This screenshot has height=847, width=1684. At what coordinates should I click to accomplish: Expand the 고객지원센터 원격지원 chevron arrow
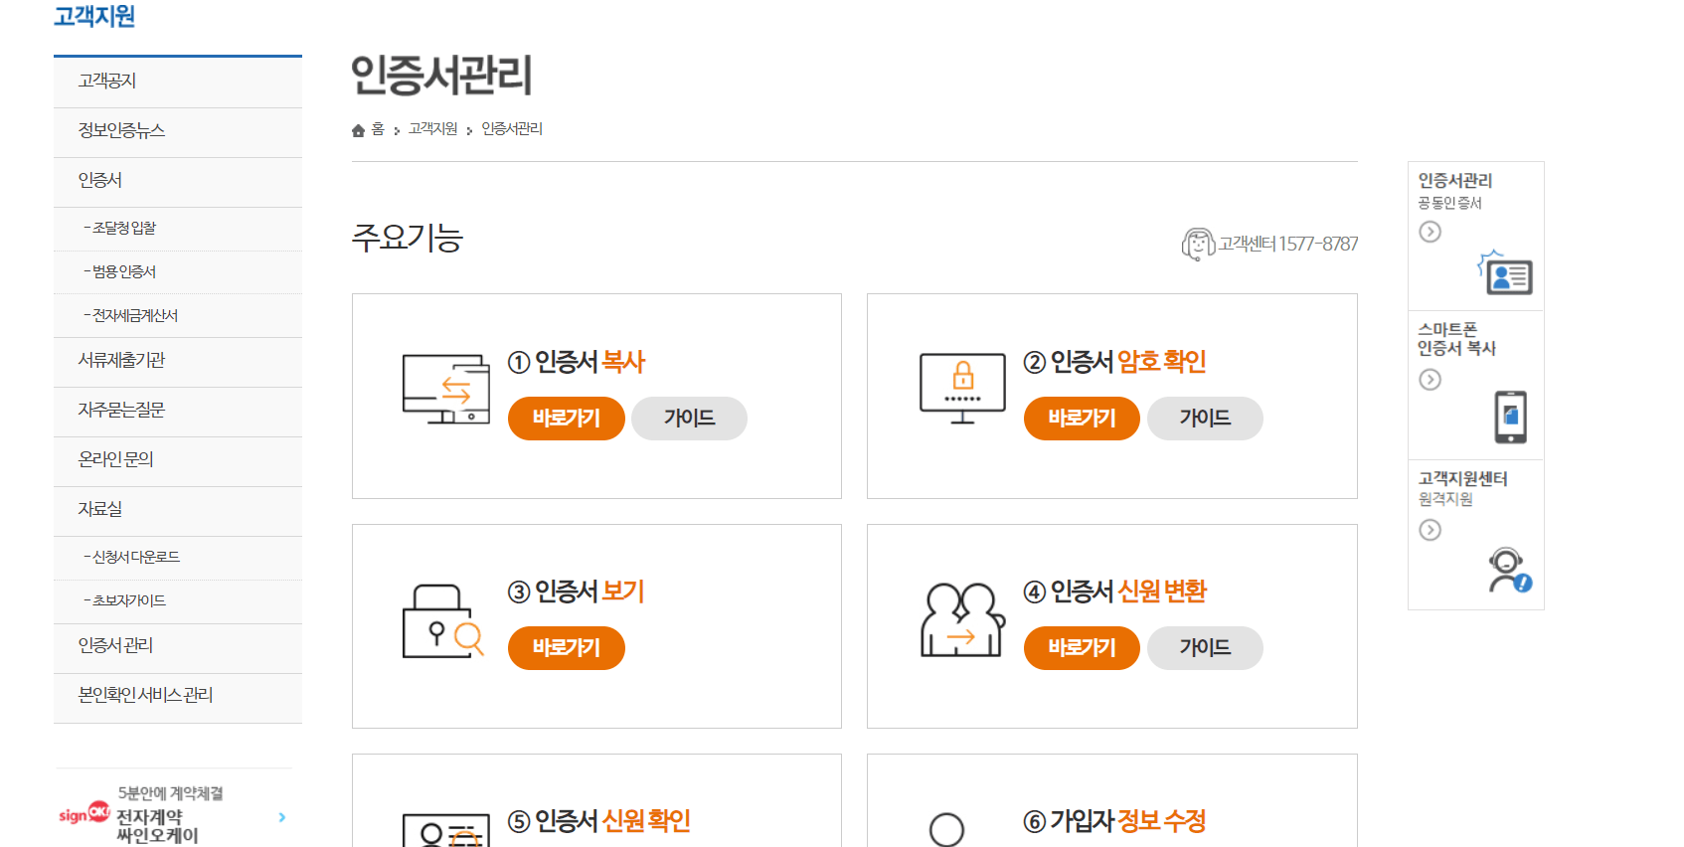(x=1431, y=530)
